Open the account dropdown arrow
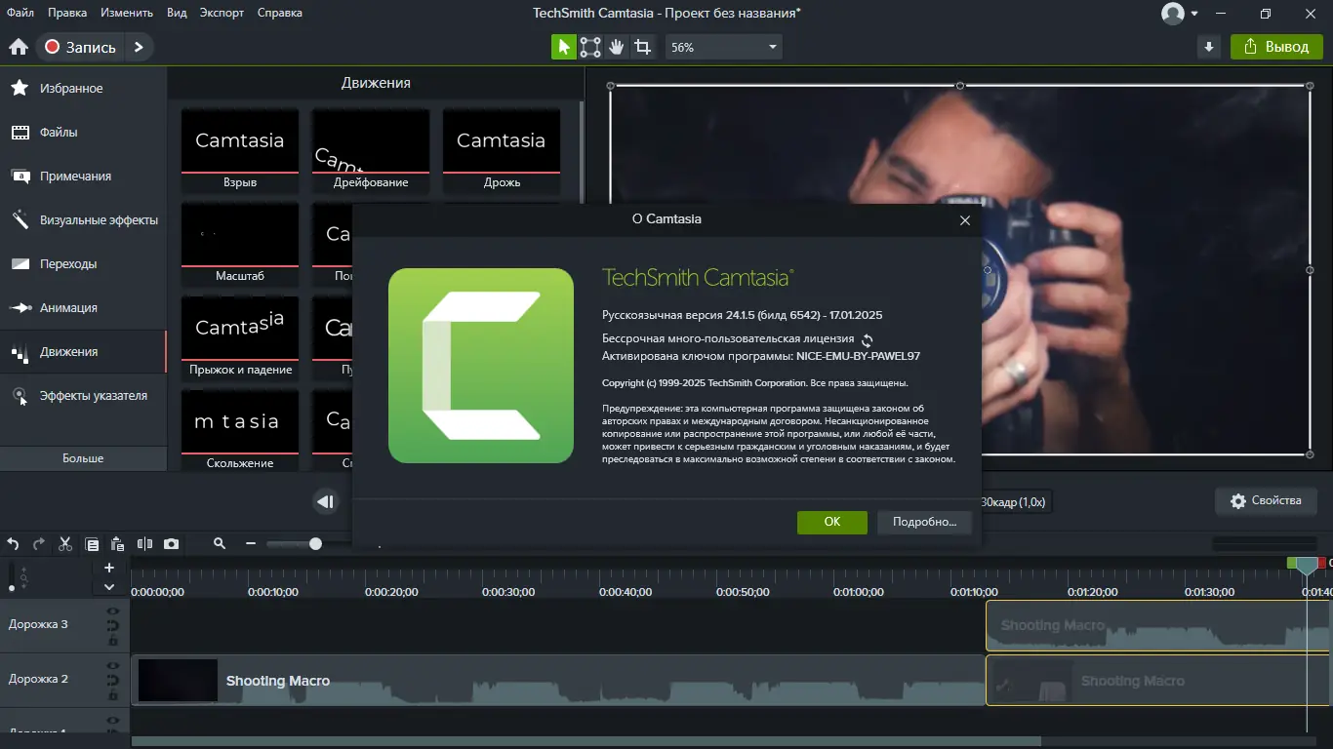This screenshot has width=1333, height=749. pyautogui.click(x=1195, y=15)
